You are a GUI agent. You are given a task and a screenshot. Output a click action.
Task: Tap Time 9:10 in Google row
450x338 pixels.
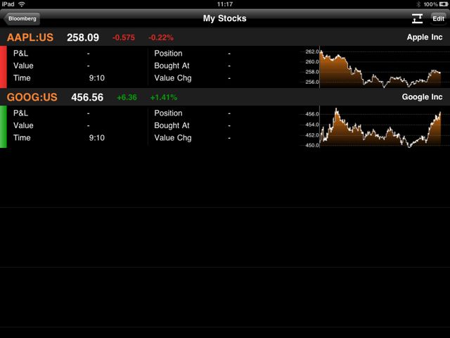[x=59, y=138]
